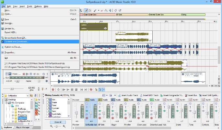Viewport: 222px width, 130px height.
Task: Select the Paint brush tool
Action: coord(95,10)
